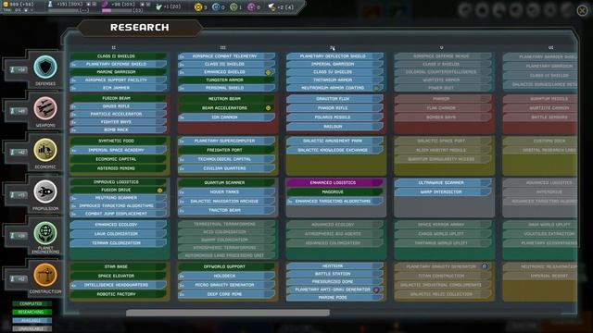The width and height of the screenshot is (593, 333).
Task: Select Ultrawave Scanner technology
Action: pyautogui.click(x=443, y=183)
